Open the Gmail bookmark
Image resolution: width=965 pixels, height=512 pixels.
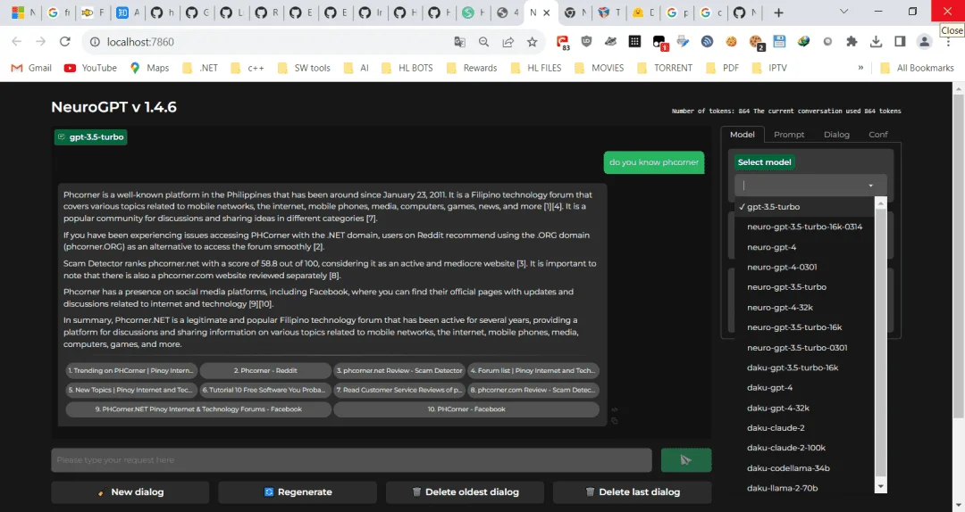point(31,68)
